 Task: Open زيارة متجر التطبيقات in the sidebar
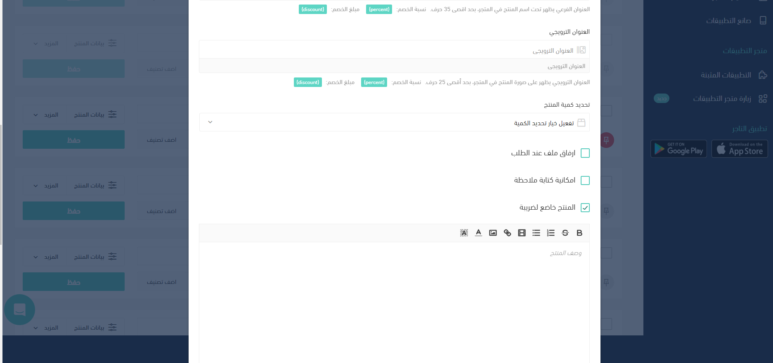point(722,98)
